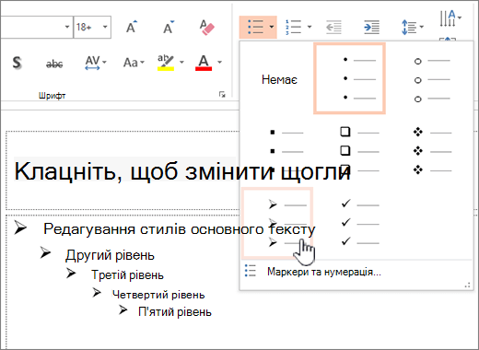Open the Text Direction menu
This screenshot has height=350, width=479.
[x=450, y=18]
